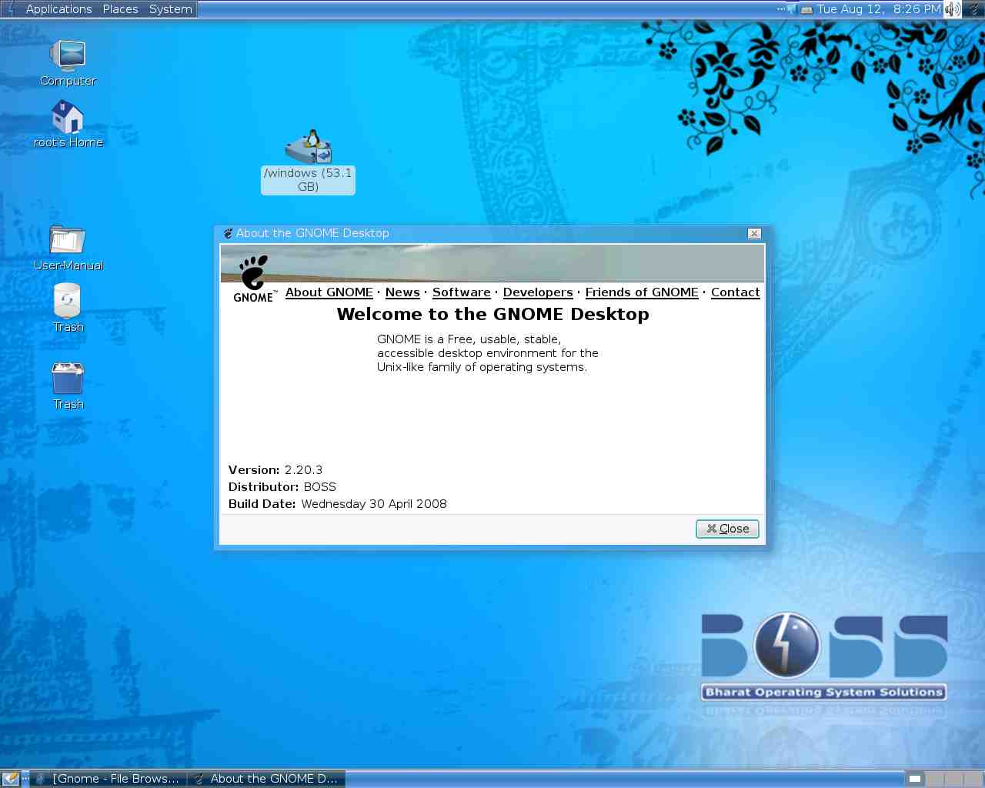
Task: Click the Close button in the About dialog
Action: point(726,529)
